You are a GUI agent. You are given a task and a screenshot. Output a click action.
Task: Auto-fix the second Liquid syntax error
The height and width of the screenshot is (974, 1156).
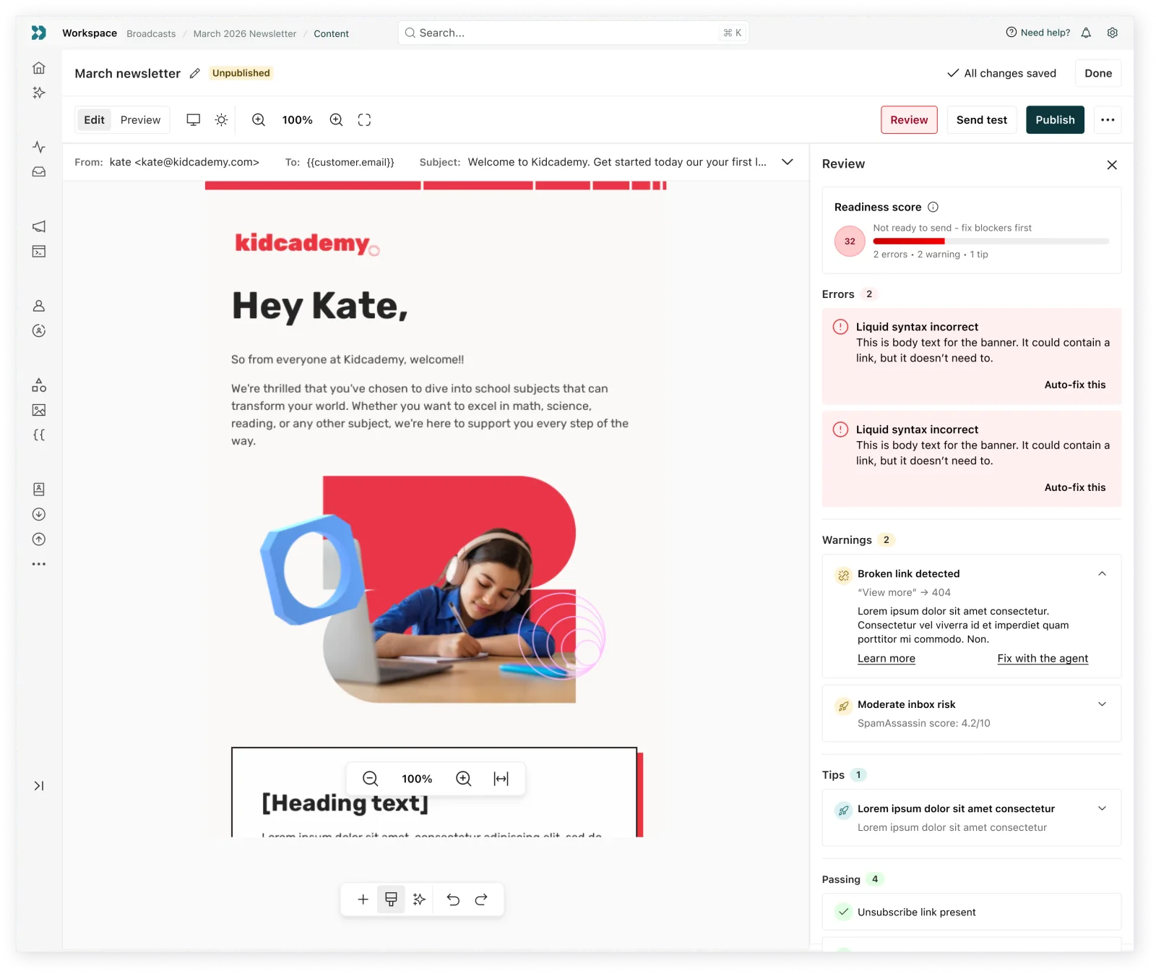(1075, 487)
